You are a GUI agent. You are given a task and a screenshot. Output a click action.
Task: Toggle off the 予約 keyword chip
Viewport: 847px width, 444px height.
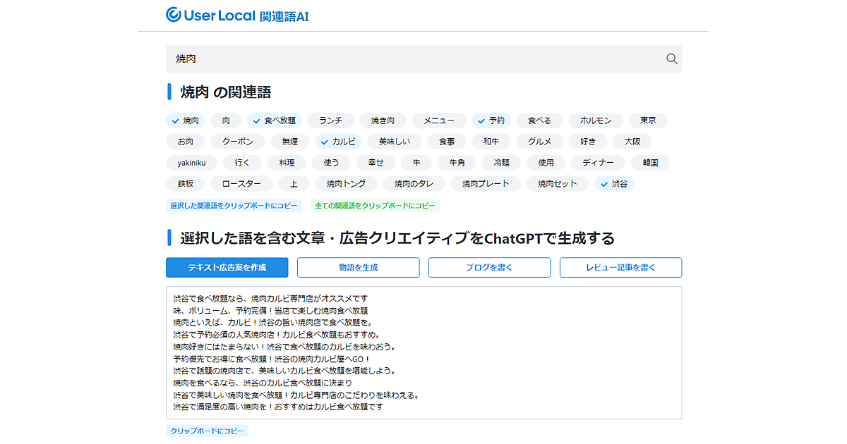pos(491,121)
